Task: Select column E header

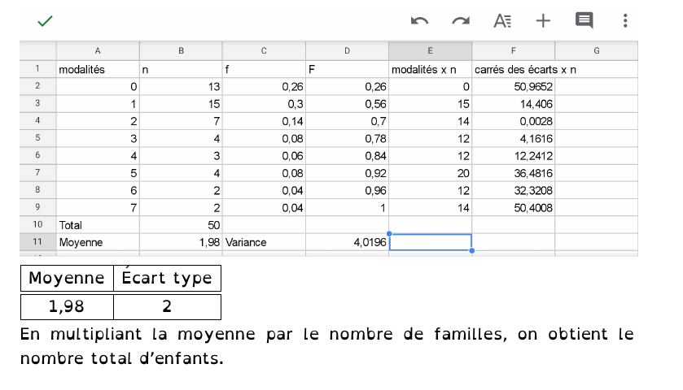Action: point(430,51)
